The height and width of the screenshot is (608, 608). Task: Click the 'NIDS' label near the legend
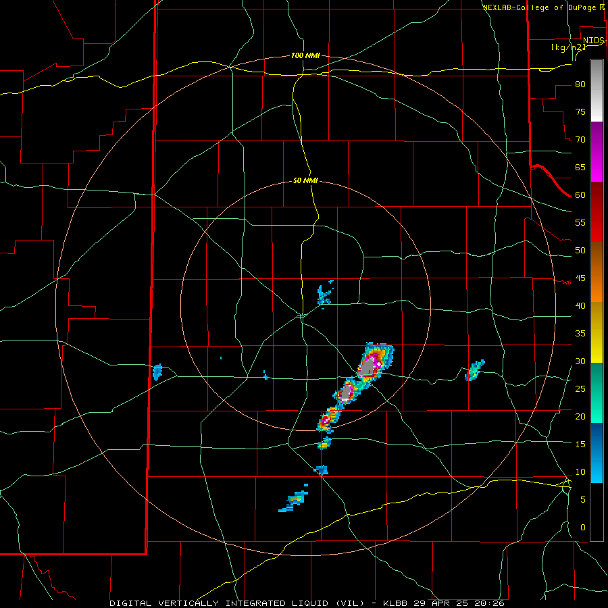[x=594, y=41]
